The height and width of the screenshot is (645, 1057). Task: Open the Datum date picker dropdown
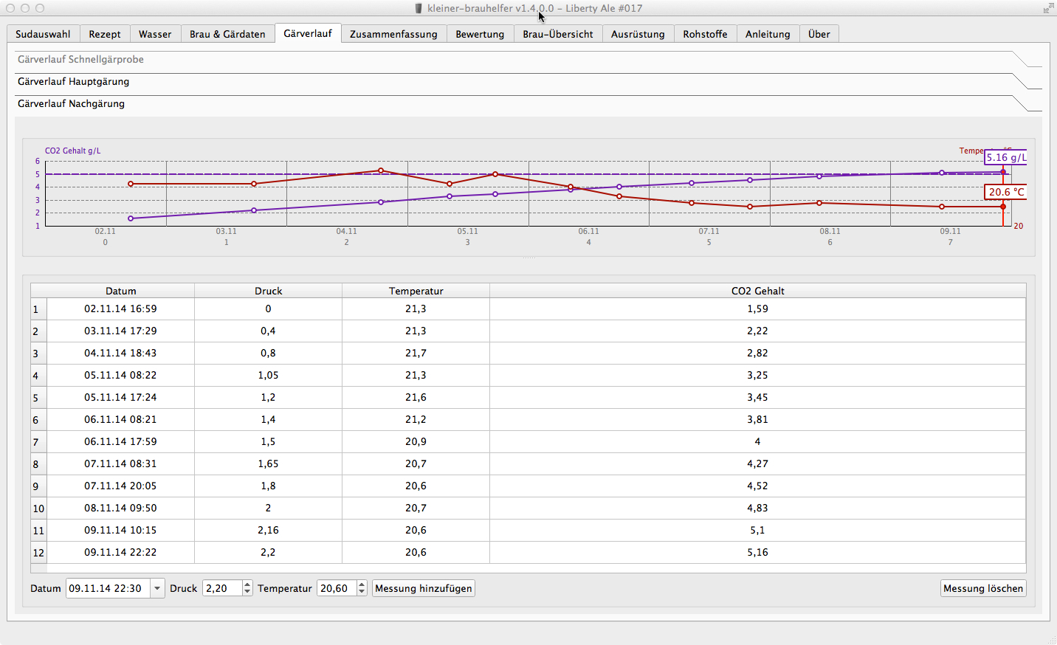[157, 588]
